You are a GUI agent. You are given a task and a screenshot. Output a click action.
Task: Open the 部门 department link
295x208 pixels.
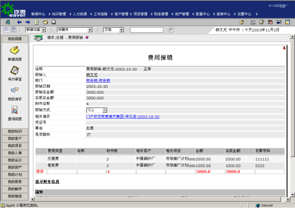(98, 80)
